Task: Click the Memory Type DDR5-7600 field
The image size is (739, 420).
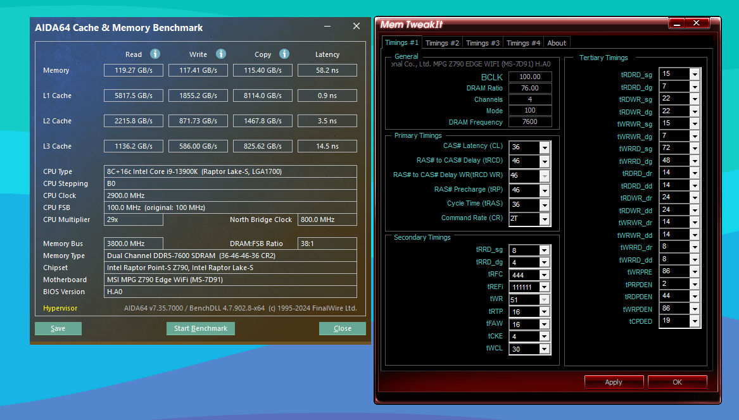Action: tap(231, 256)
